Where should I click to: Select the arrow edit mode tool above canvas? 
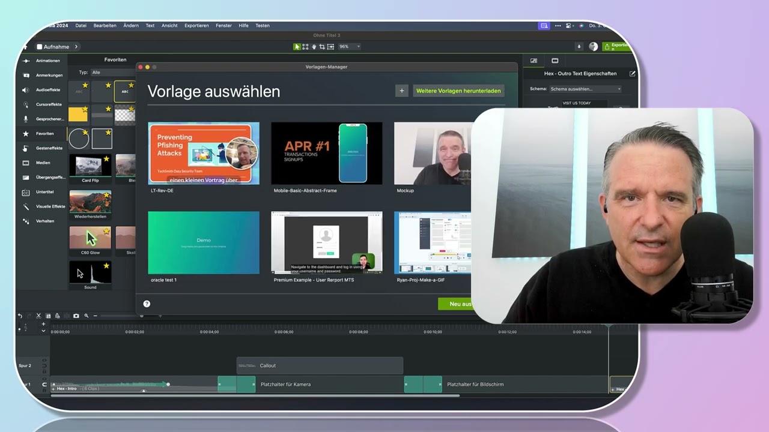[x=297, y=47]
